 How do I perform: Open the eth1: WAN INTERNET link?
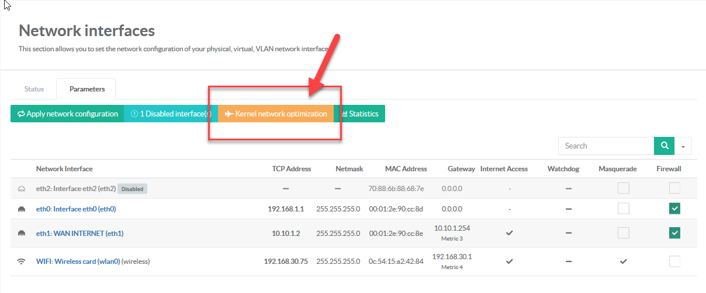[x=79, y=234]
